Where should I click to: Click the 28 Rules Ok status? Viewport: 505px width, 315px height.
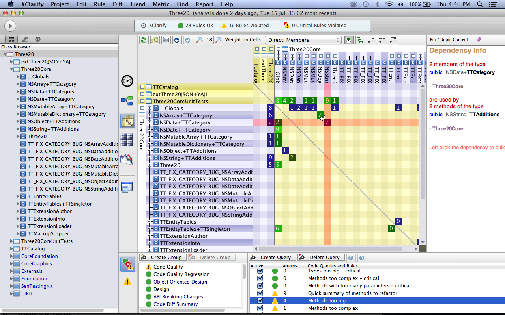tap(195, 26)
